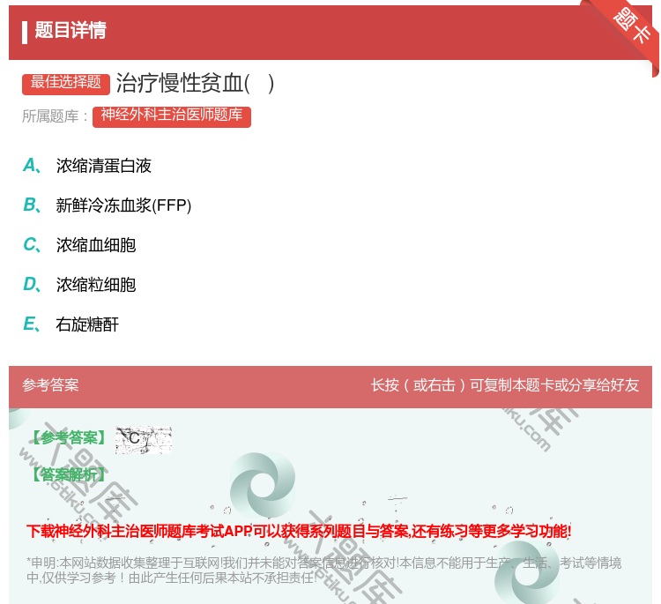
Task: Click the 题目详情 header title
Action: (x=71, y=31)
